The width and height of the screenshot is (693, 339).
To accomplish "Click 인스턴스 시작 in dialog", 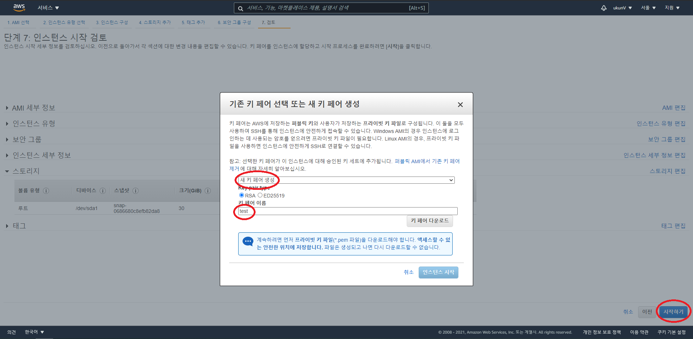I will pyautogui.click(x=438, y=272).
